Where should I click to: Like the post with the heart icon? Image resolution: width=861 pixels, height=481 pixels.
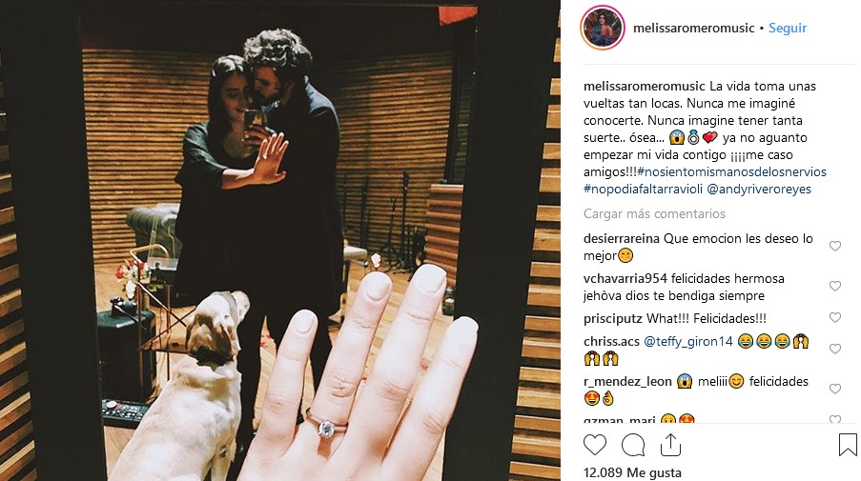pyautogui.click(x=595, y=445)
